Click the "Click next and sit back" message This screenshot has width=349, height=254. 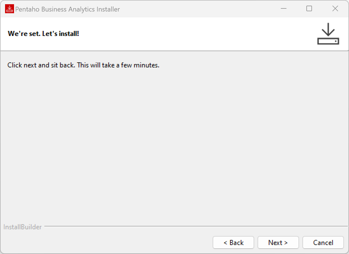click(x=83, y=65)
